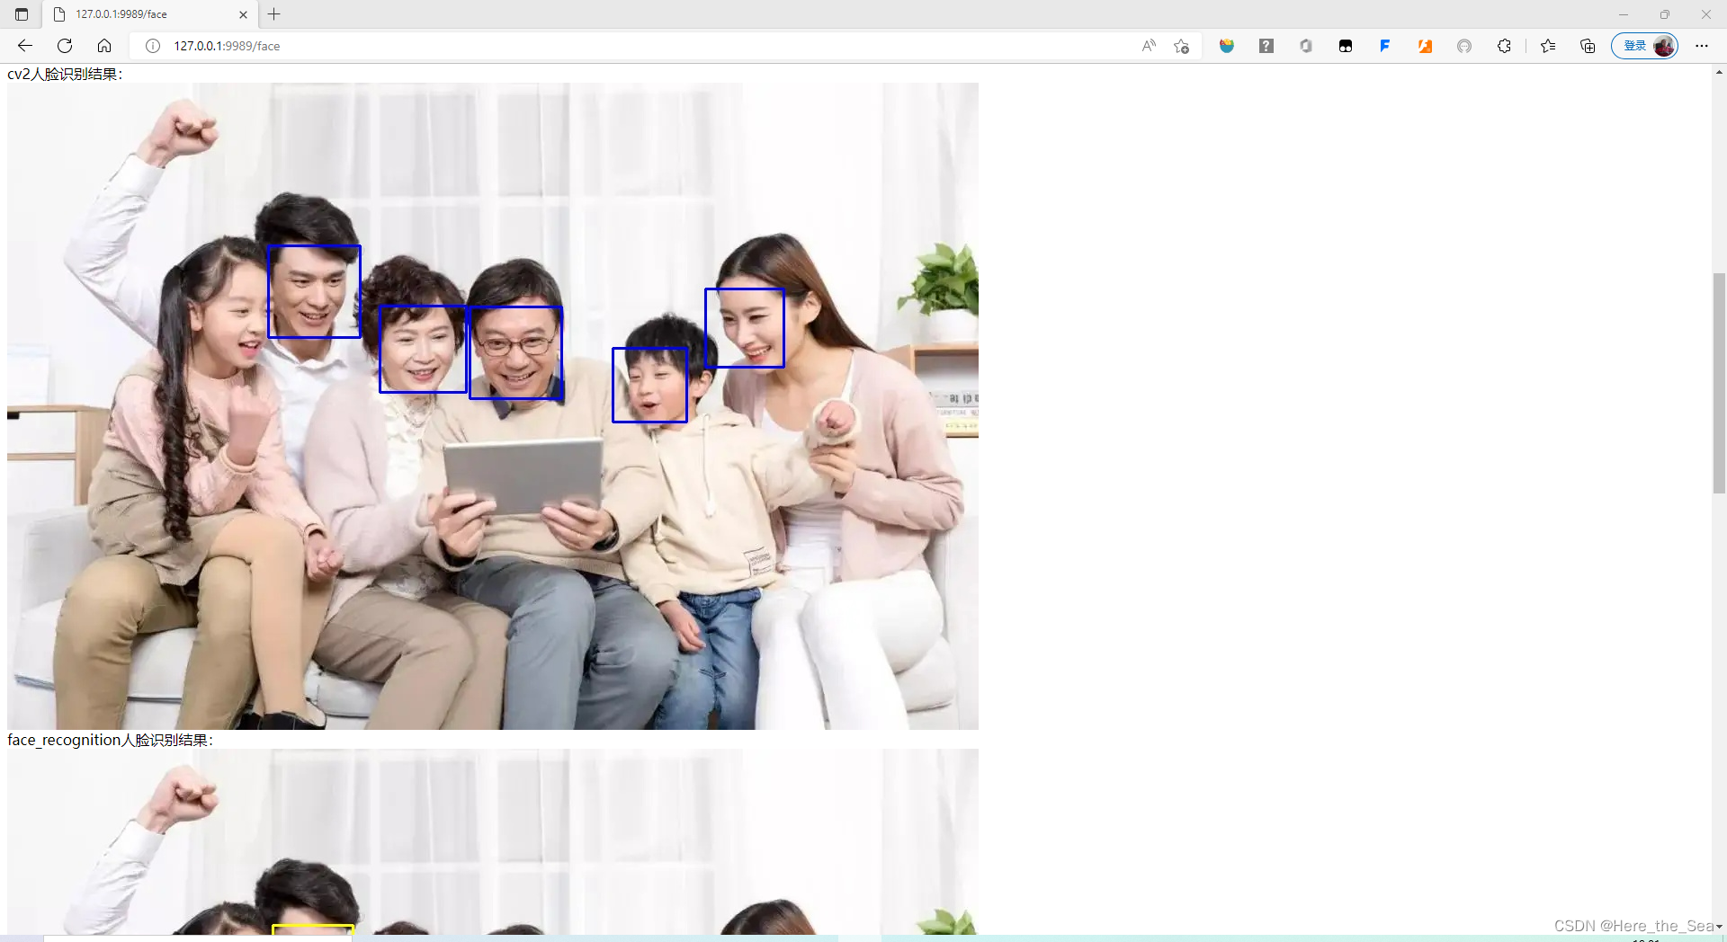
Task: Select the 127.0.0.1:9989/face tab
Action: (x=148, y=14)
